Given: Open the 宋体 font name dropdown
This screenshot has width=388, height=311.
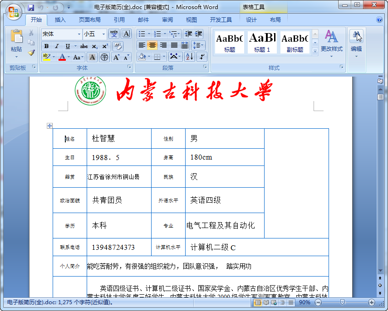Looking at the screenshot, I should 79,34.
